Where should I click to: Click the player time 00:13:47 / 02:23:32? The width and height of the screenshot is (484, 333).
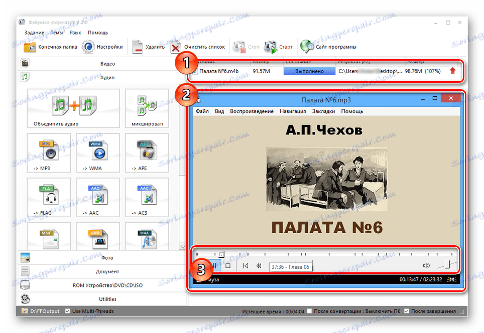pos(420,279)
